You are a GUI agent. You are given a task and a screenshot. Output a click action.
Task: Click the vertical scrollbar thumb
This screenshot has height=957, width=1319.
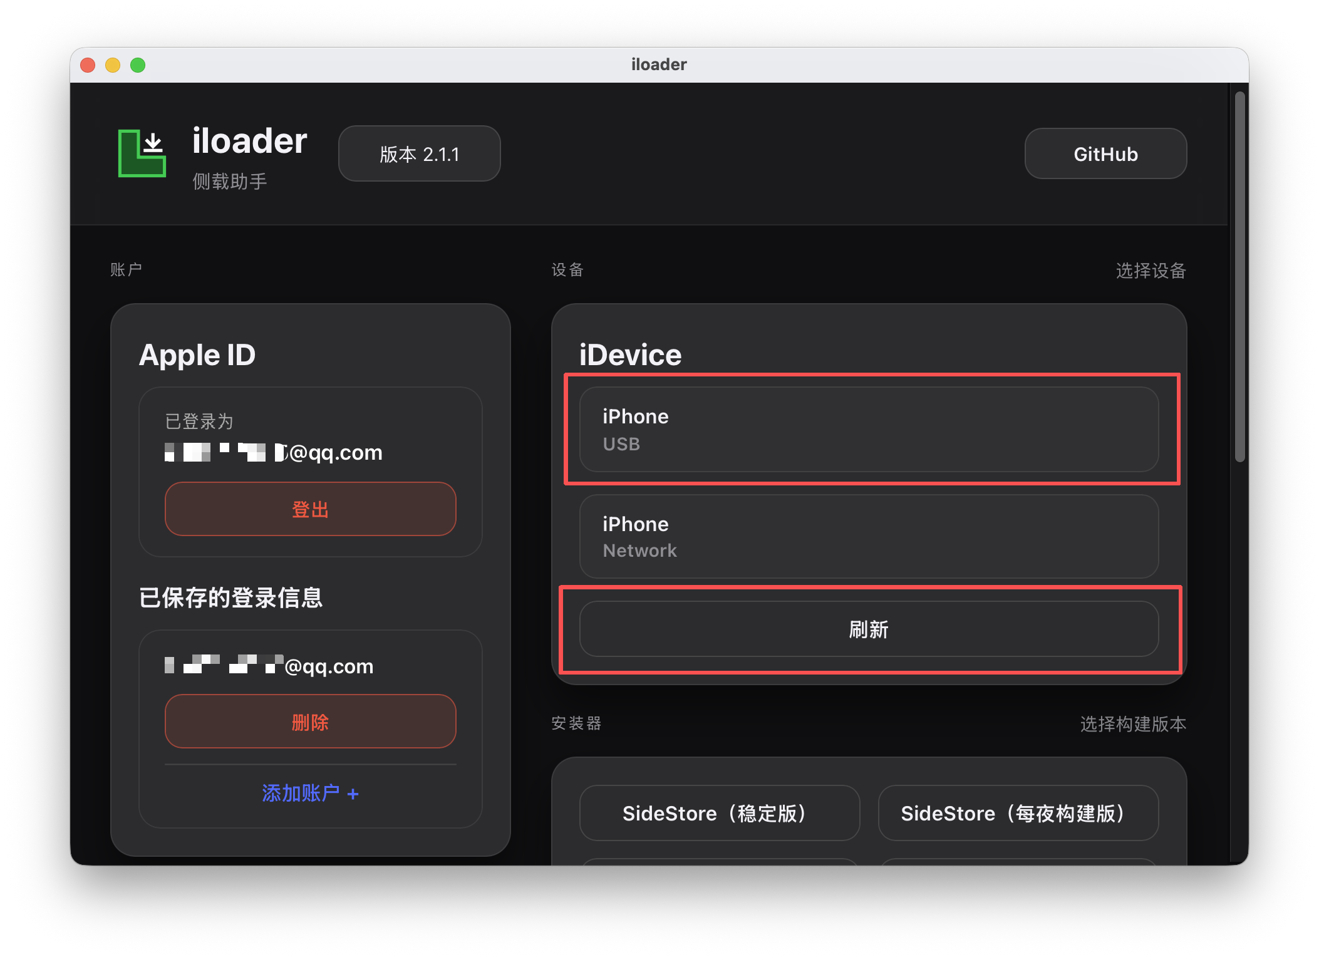tap(1239, 276)
